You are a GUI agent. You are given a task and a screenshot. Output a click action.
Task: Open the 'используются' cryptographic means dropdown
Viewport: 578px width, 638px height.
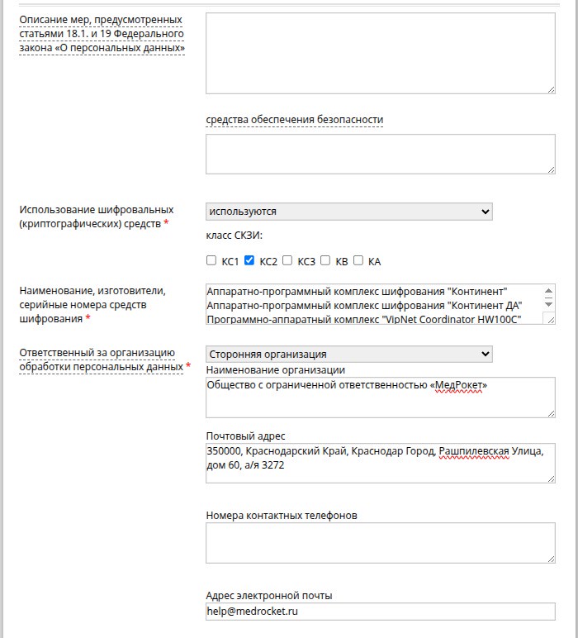[x=349, y=212]
